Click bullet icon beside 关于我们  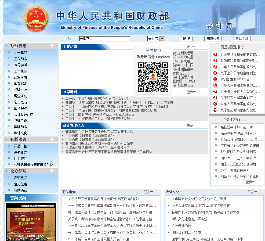point(9,52)
